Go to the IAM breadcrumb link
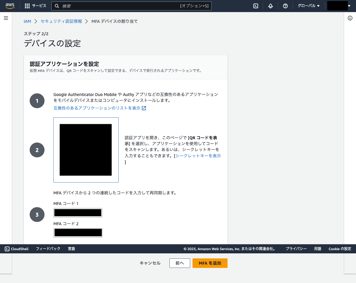 click(27, 21)
